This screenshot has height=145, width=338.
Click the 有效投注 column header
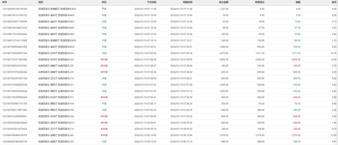259,2
